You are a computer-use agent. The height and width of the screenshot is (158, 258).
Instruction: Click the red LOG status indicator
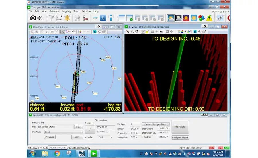(212, 148)
